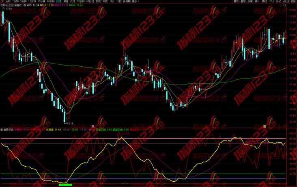This screenshot has height=187, width=297.
Task: Click the 统计 statistics button
Action: (x=257, y=2)
